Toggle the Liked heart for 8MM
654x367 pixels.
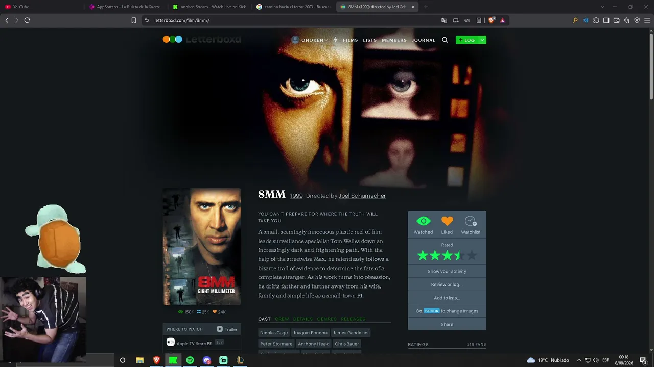pos(447,225)
